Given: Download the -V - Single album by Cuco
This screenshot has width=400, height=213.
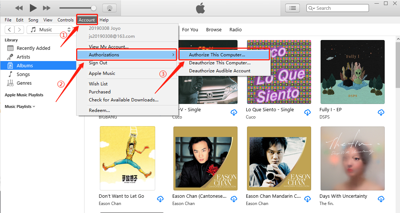Looking at the screenshot, I should 234,112.
